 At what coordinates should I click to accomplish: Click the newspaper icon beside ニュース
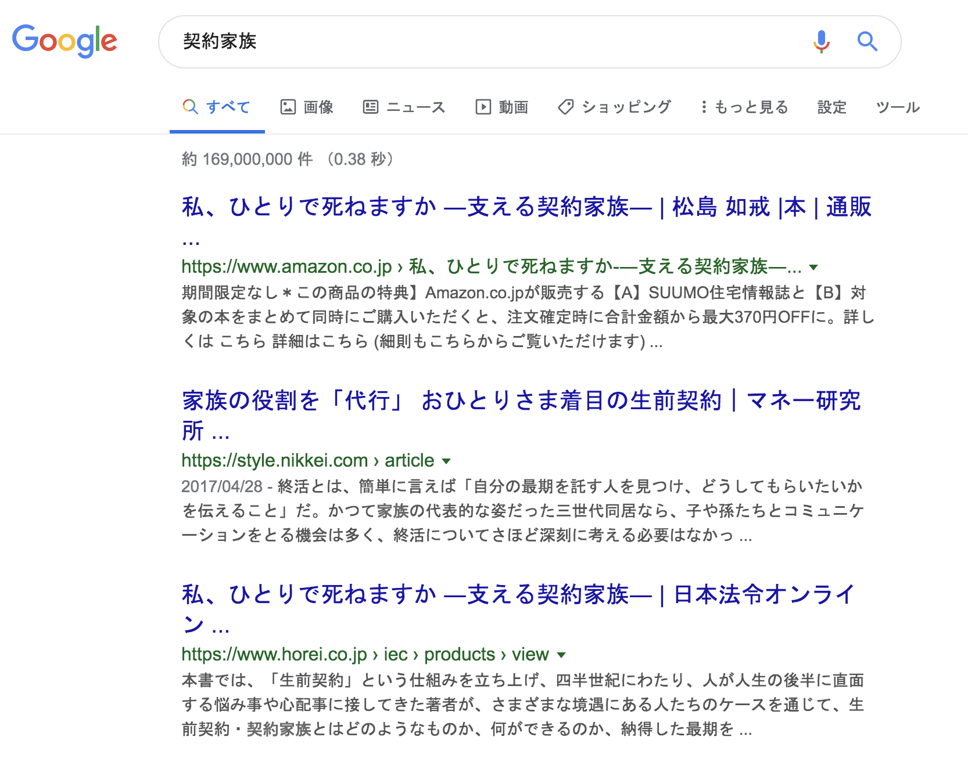click(x=371, y=107)
